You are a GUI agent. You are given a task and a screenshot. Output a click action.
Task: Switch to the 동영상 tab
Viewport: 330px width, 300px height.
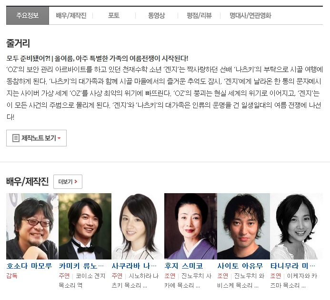[x=156, y=16]
